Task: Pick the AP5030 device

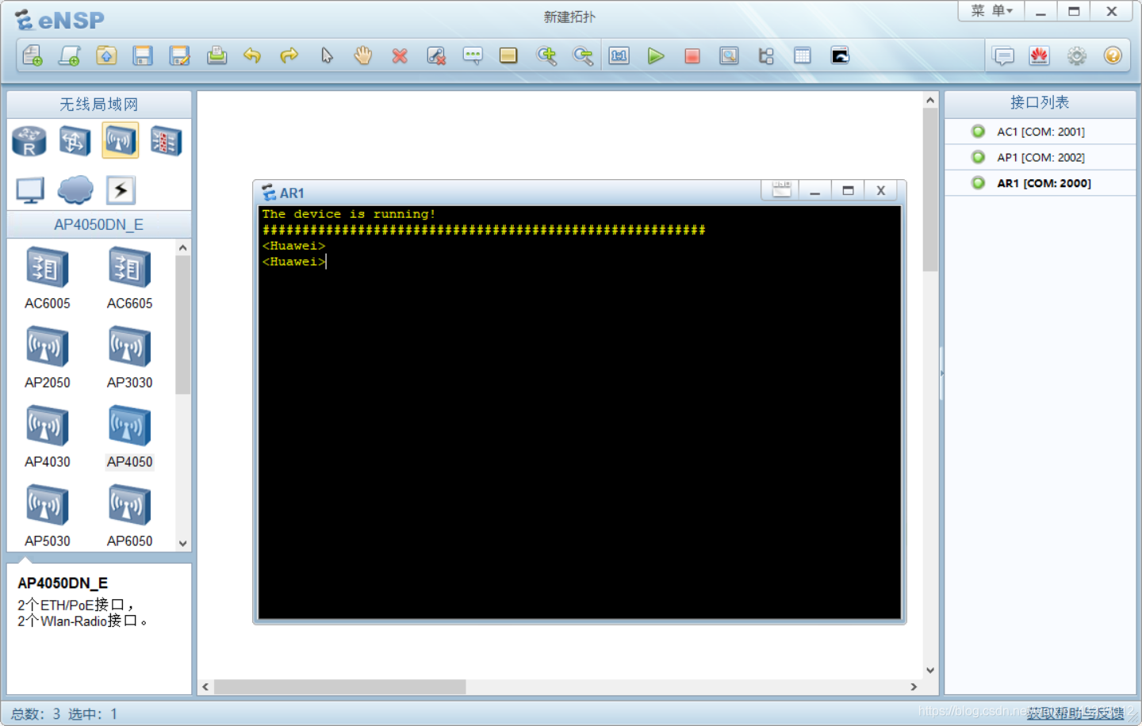Action: 48,516
